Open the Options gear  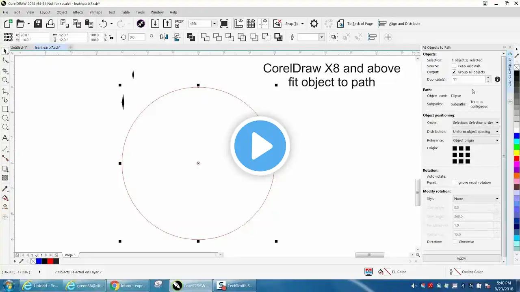[314, 24]
